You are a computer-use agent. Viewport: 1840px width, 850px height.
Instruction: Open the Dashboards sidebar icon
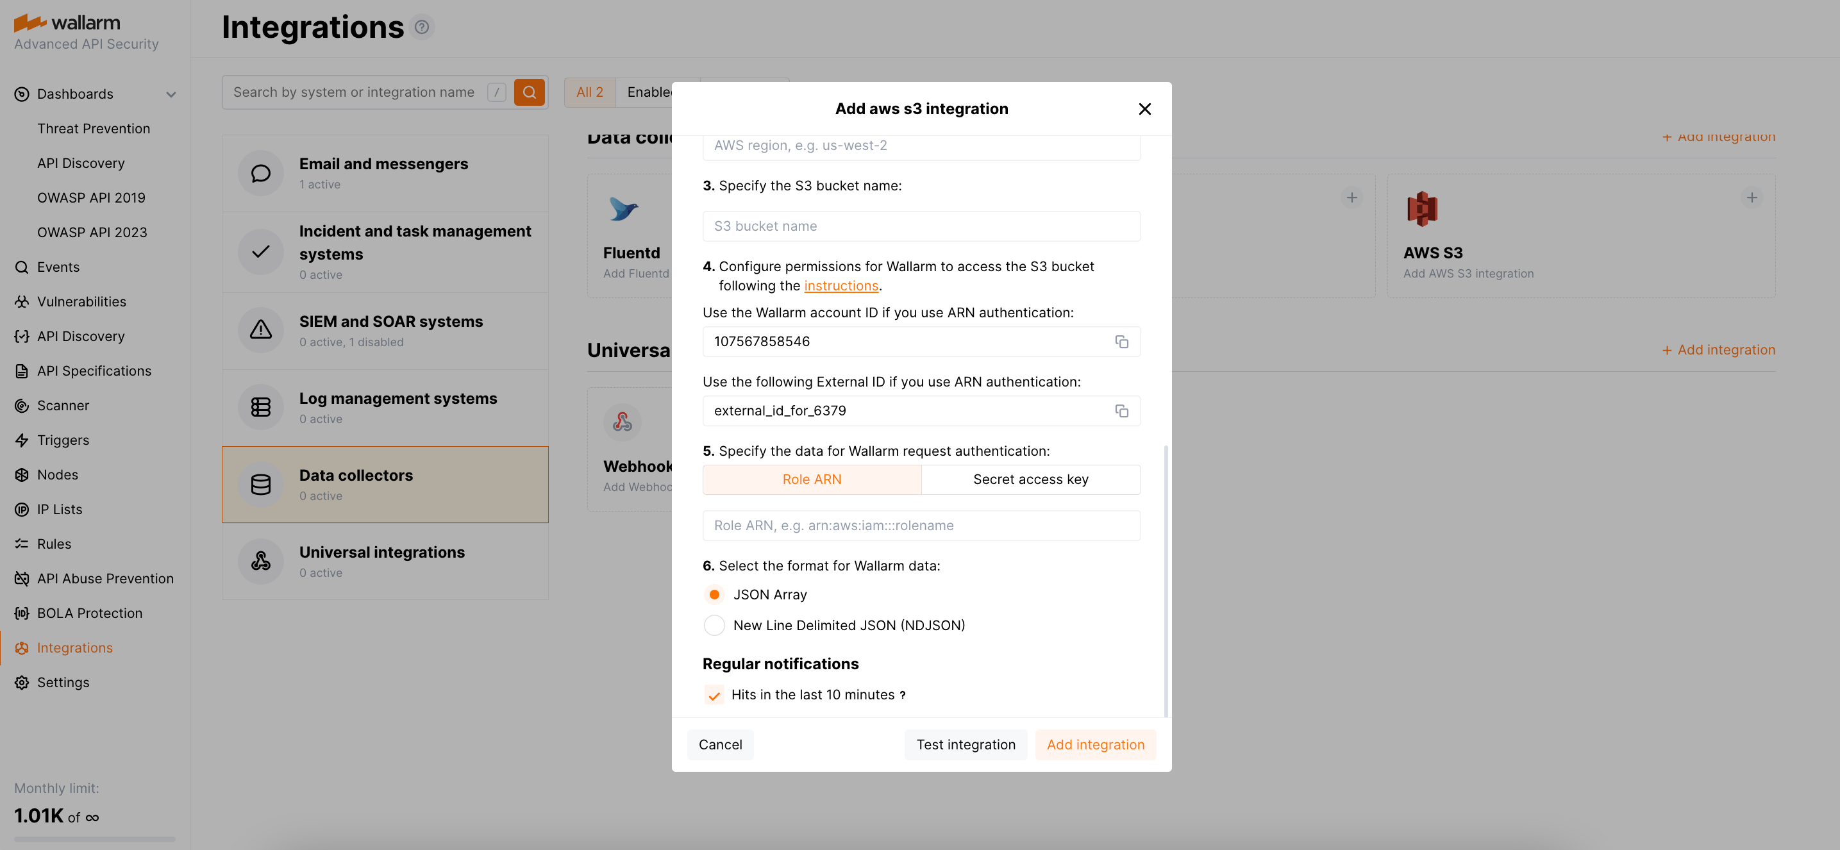click(x=21, y=94)
